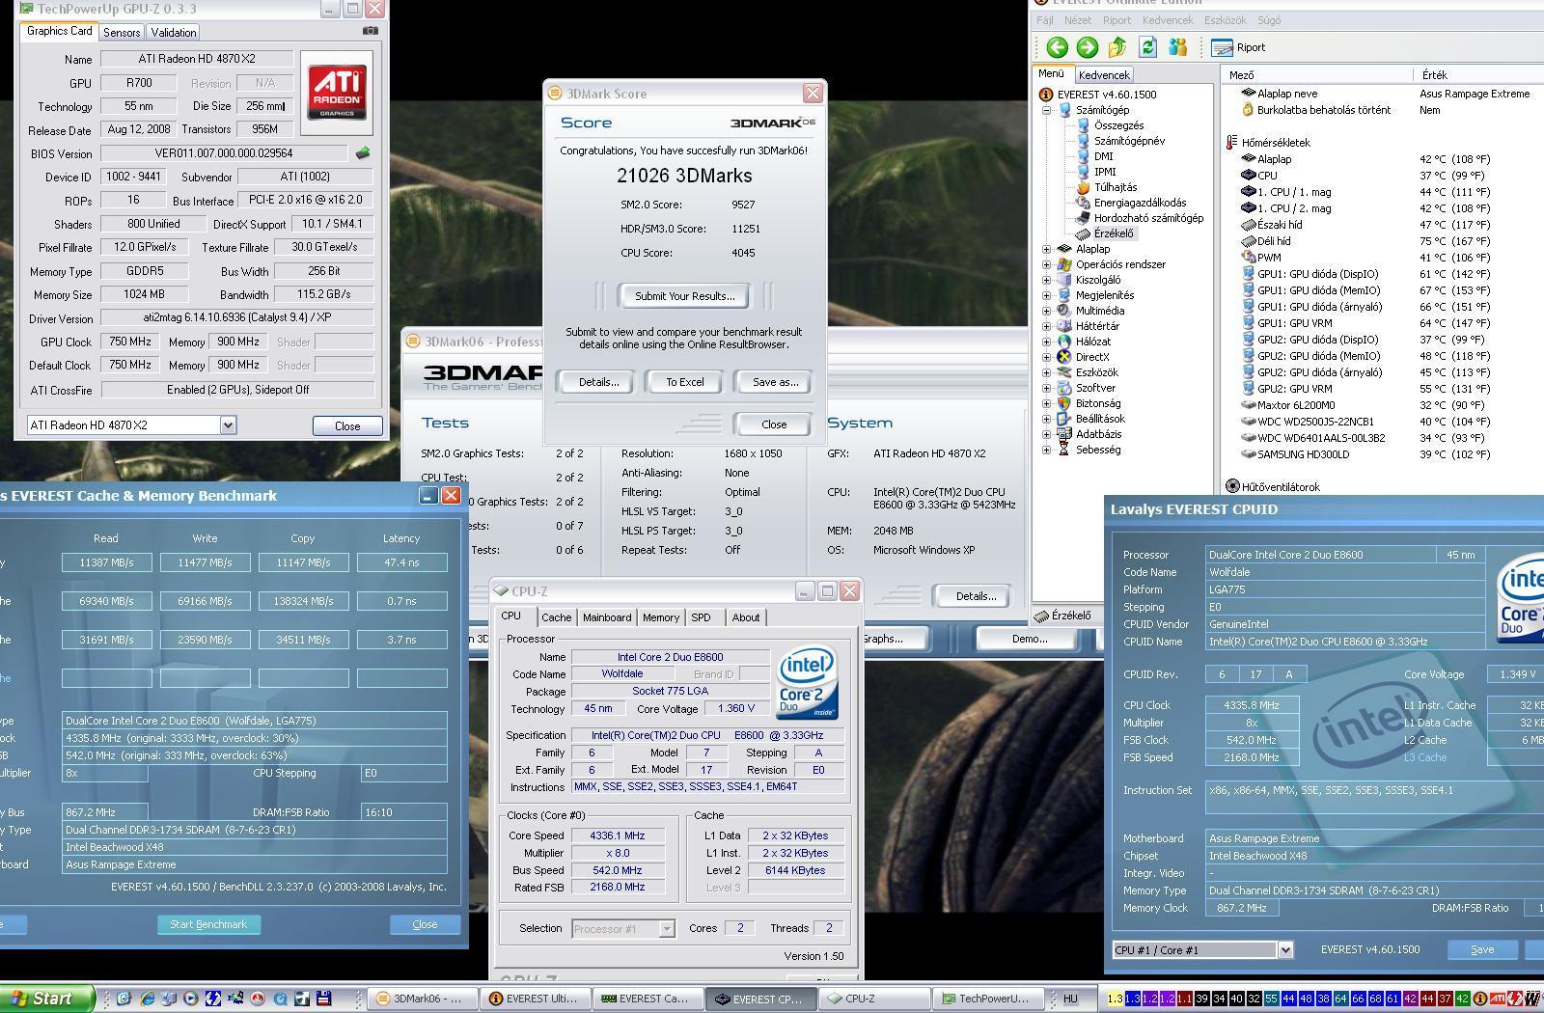This screenshot has height=1013, width=1544.
Task: Click Details button in 3DMark Score dialog
Action: [598, 382]
